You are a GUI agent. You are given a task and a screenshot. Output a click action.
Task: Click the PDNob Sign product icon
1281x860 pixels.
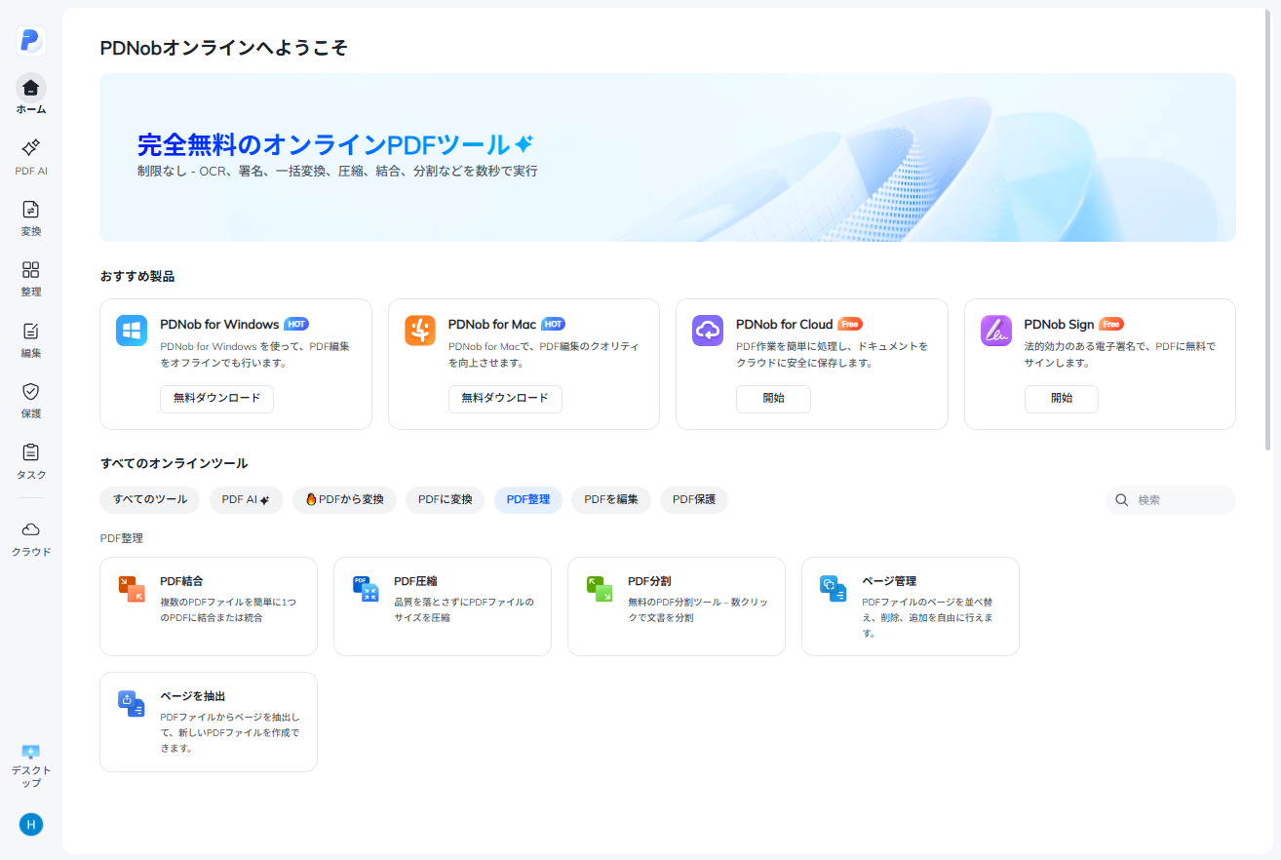(x=996, y=331)
